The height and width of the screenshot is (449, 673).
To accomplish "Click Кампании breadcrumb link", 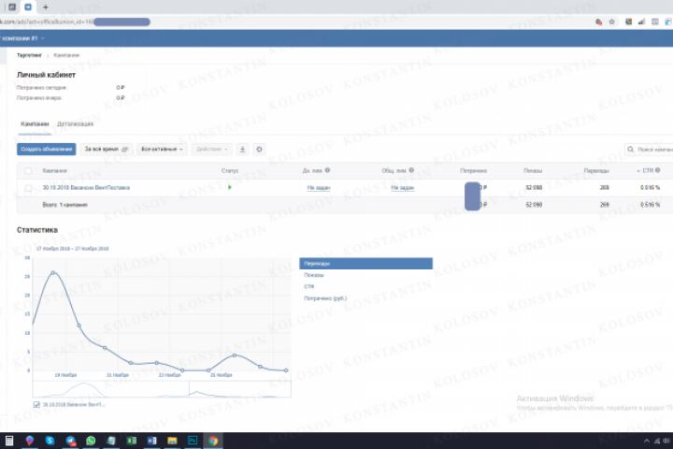I will click(66, 55).
